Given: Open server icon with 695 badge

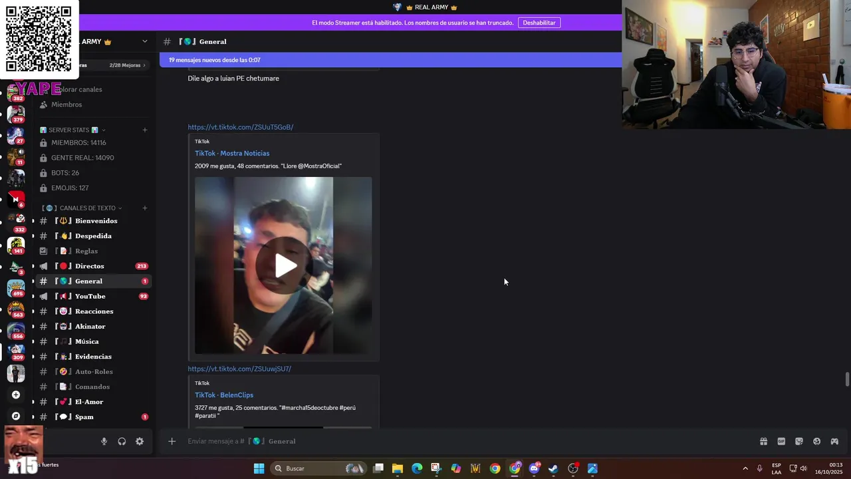Looking at the screenshot, I should point(16,287).
